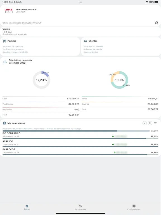161x215 pixels.
Task: Click the Lince Tech logo
Action: click(x=8, y=11)
